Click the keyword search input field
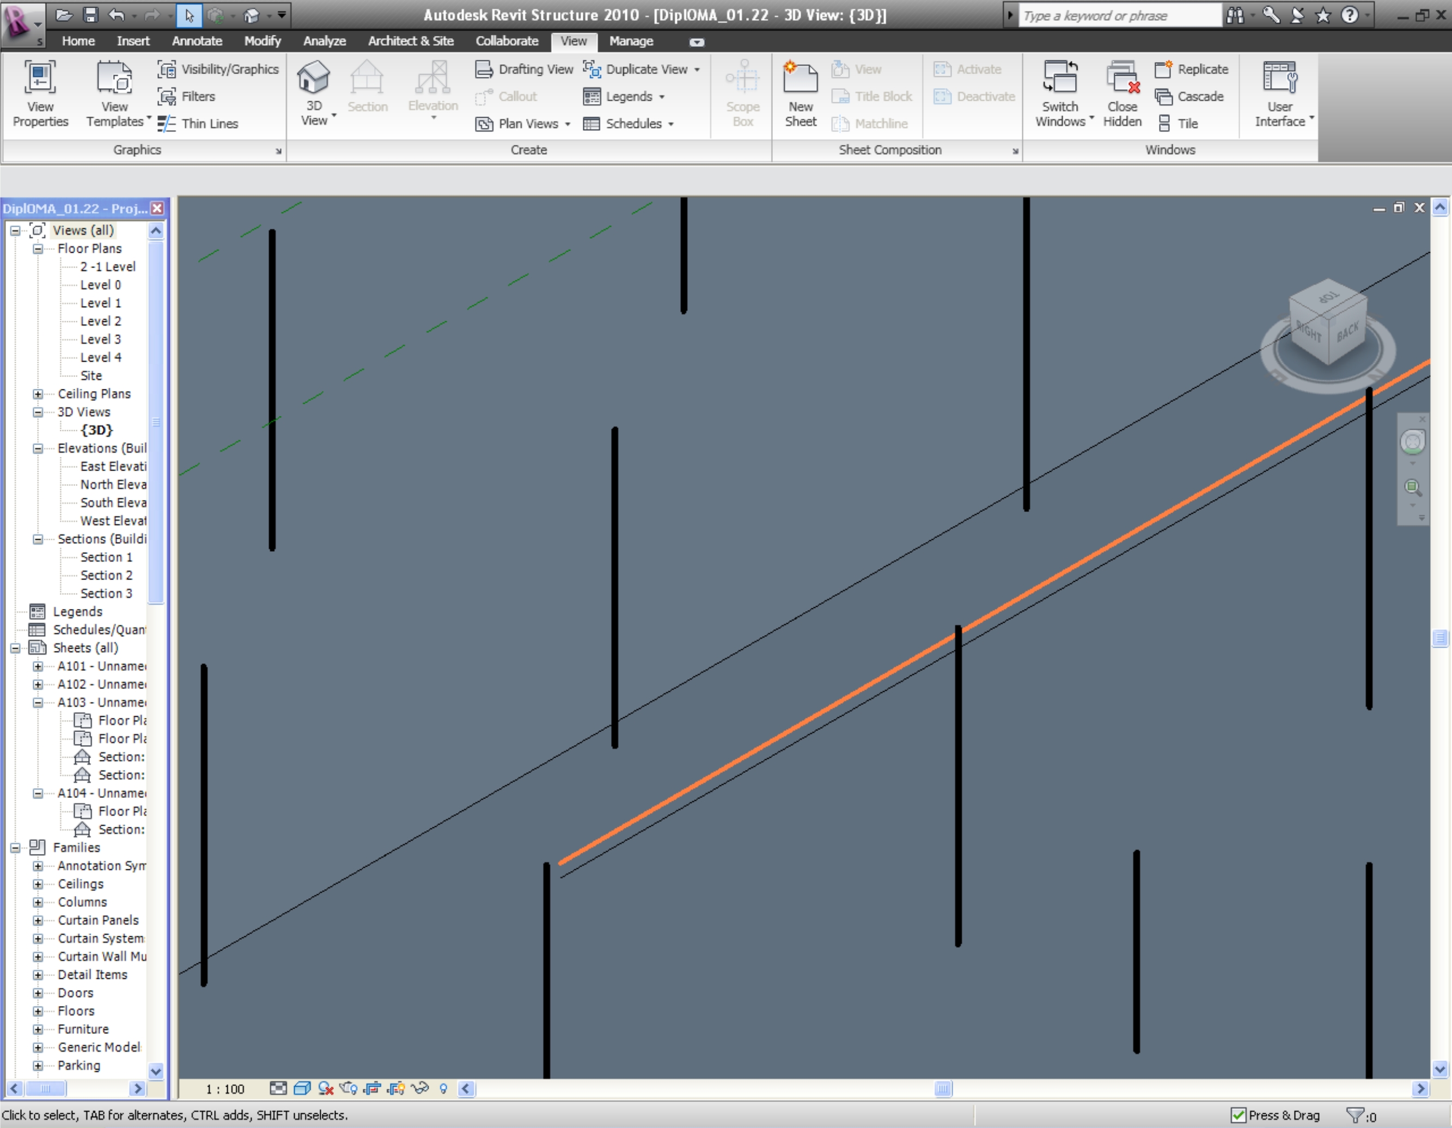This screenshot has width=1452, height=1128. pos(1120,15)
